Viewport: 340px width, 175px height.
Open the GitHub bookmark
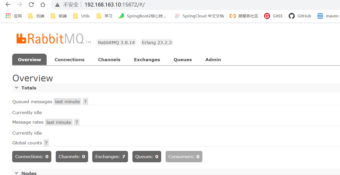point(300,16)
